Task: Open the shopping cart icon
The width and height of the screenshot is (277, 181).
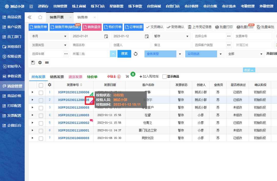Action: click(127, 77)
